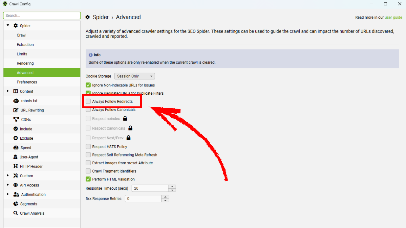The image size is (406, 228).
Task: Click the User-Agent icon in sidebar
Action: [x=16, y=157]
